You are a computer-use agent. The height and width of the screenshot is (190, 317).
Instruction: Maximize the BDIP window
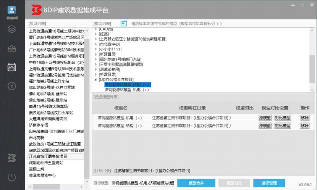click(x=302, y=5)
